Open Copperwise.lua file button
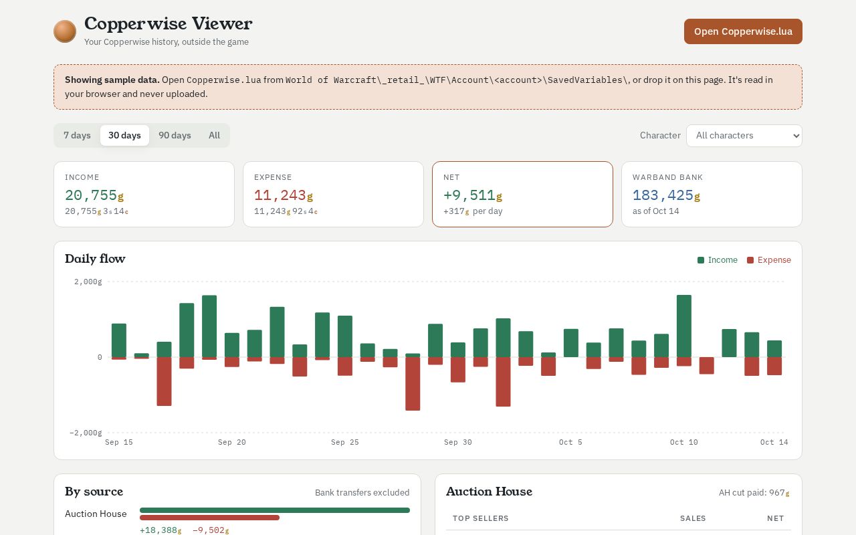The width and height of the screenshot is (856, 535). click(743, 31)
